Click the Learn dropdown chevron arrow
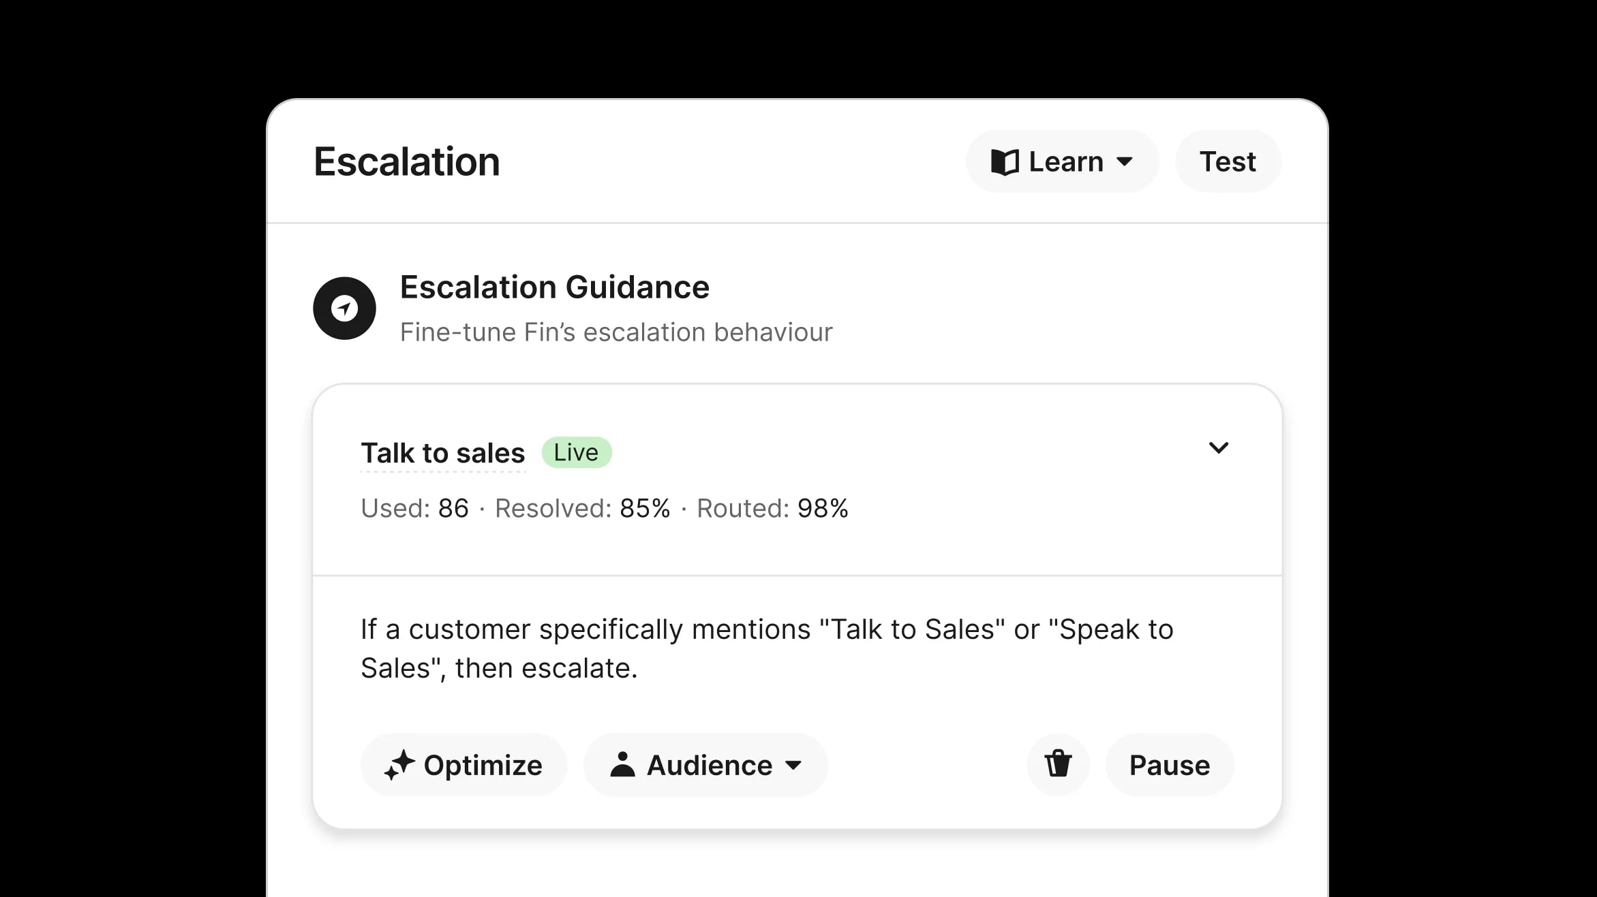The width and height of the screenshot is (1597, 897). coord(1125,161)
